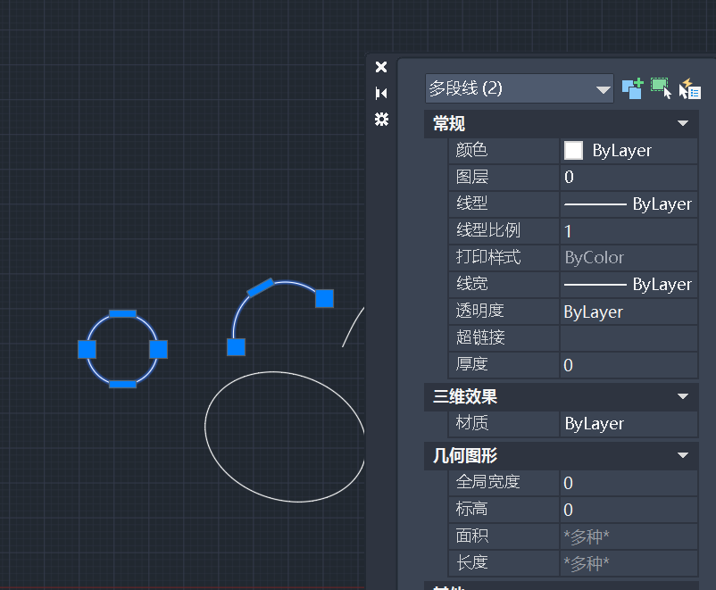Click the right grip on the small circle
The width and height of the screenshot is (716, 590).
(x=158, y=349)
